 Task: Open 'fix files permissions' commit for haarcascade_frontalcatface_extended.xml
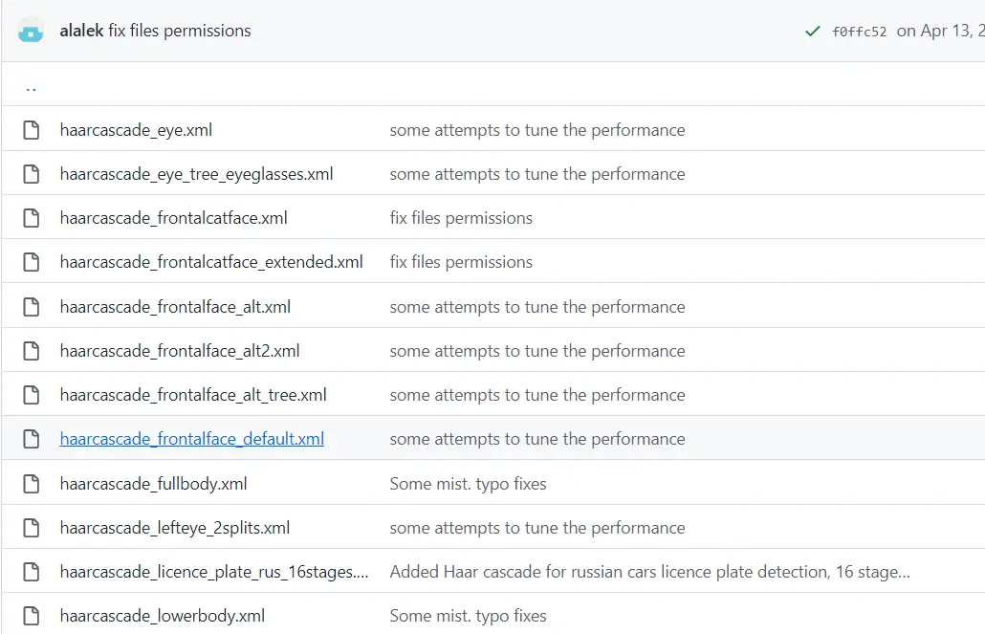461,262
